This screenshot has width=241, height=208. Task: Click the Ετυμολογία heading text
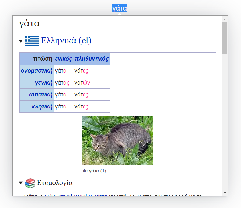pos(55,183)
